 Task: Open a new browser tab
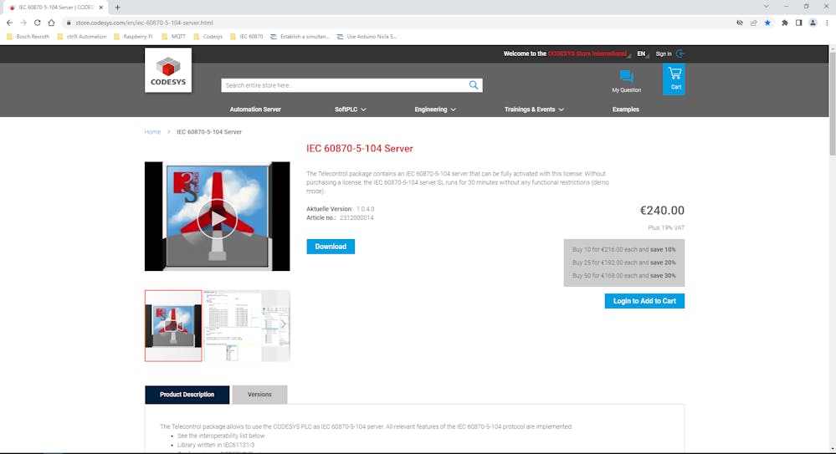[117, 8]
